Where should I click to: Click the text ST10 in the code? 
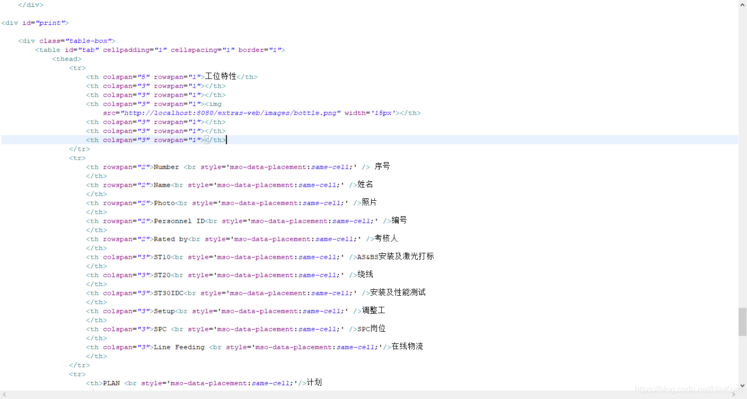[x=162, y=257]
